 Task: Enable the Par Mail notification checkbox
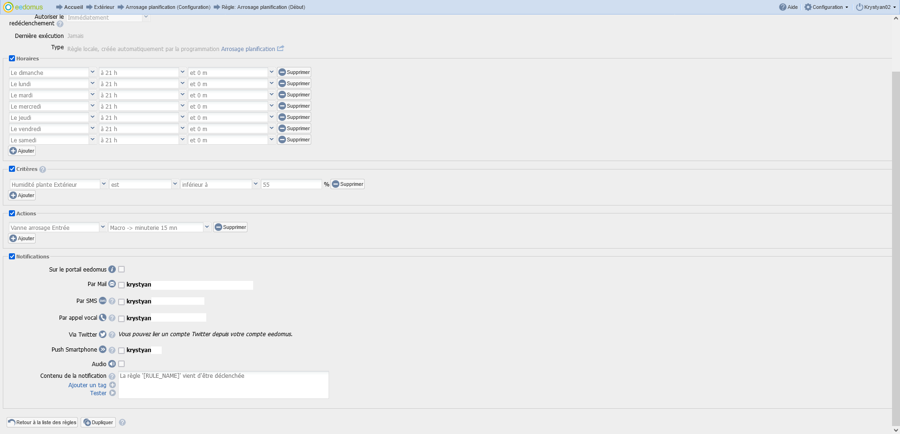[x=121, y=285]
